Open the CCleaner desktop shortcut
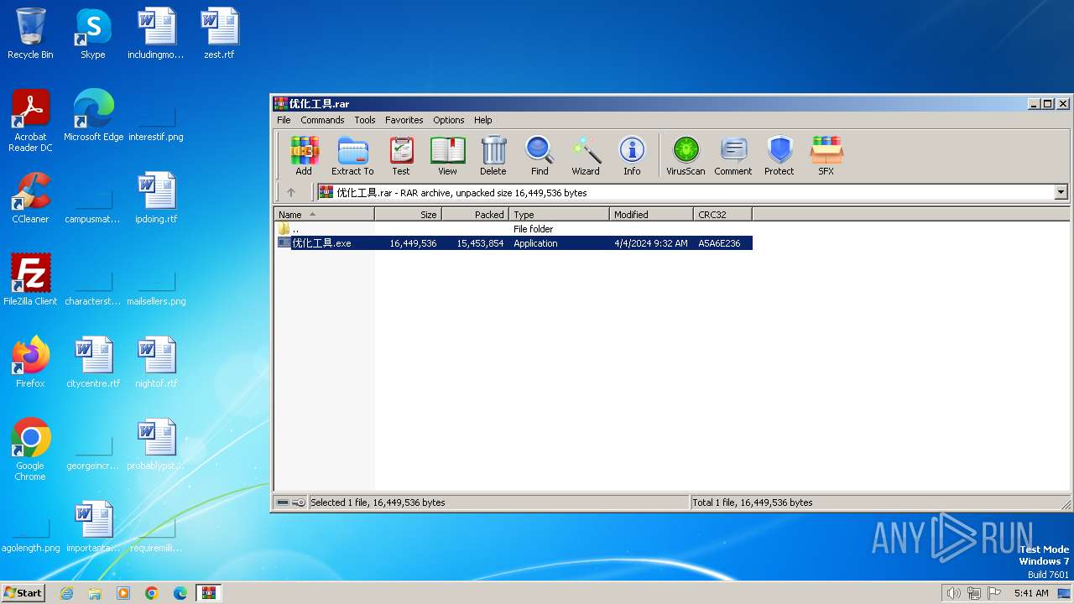The height and width of the screenshot is (604, 1074). 30,198
